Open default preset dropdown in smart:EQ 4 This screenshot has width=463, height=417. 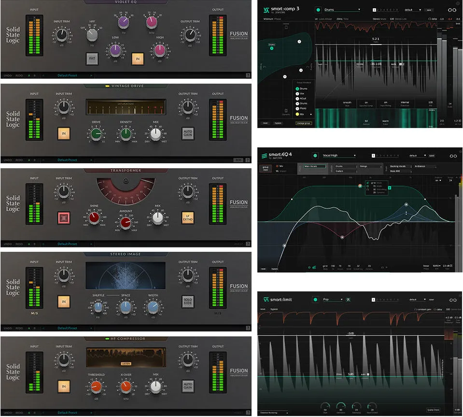(417, 156)
